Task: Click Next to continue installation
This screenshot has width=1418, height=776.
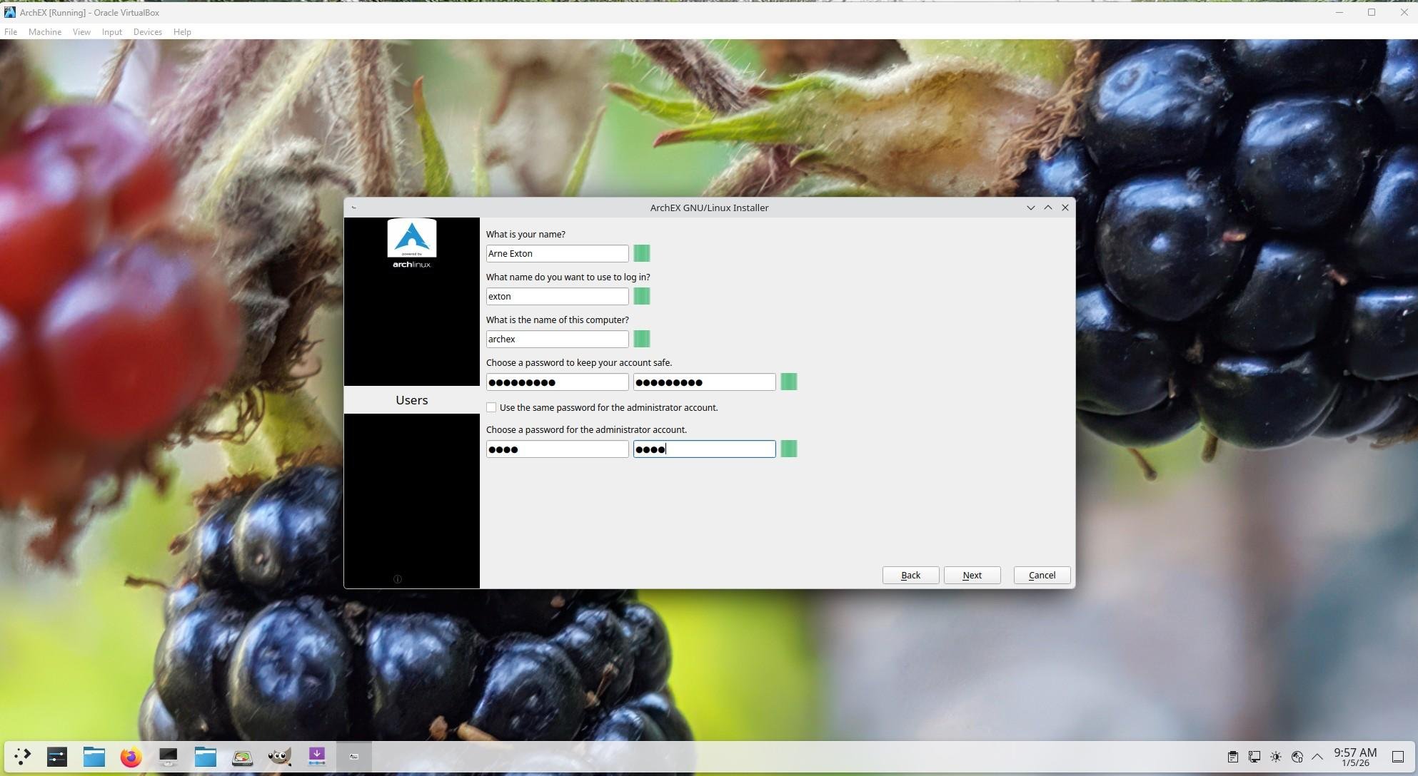Action: pos(972,576)
